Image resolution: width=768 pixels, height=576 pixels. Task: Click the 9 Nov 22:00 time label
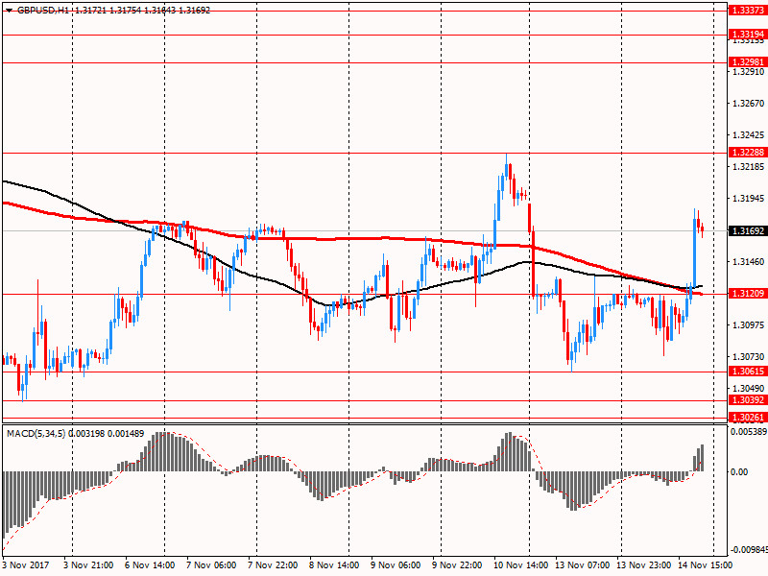click(x=457, y=565)
